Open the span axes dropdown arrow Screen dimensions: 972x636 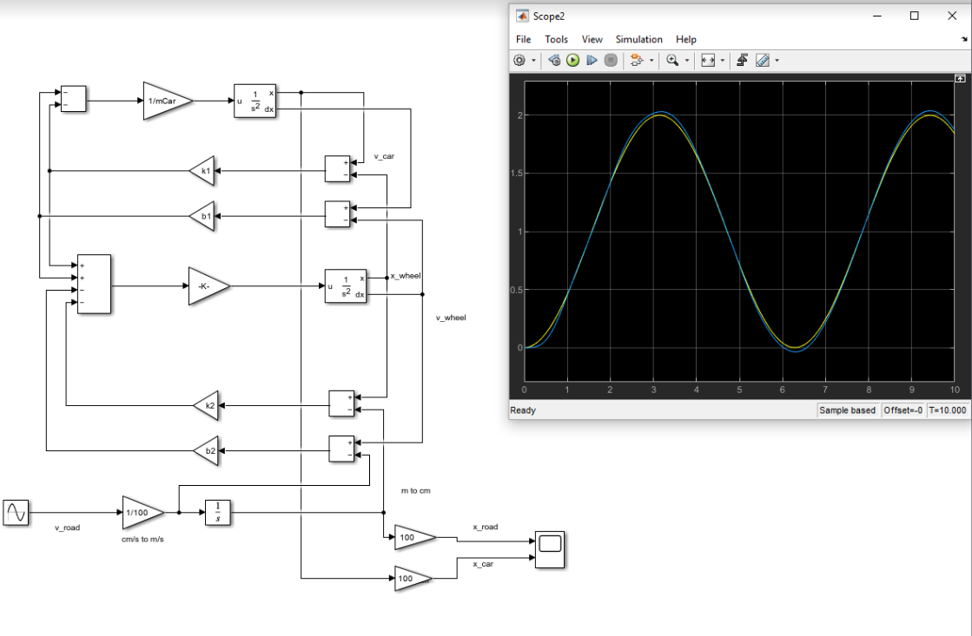723,60
